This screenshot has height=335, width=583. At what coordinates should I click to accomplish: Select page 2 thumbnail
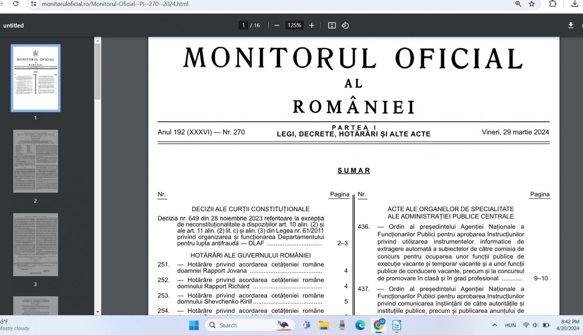click(35, 161)
